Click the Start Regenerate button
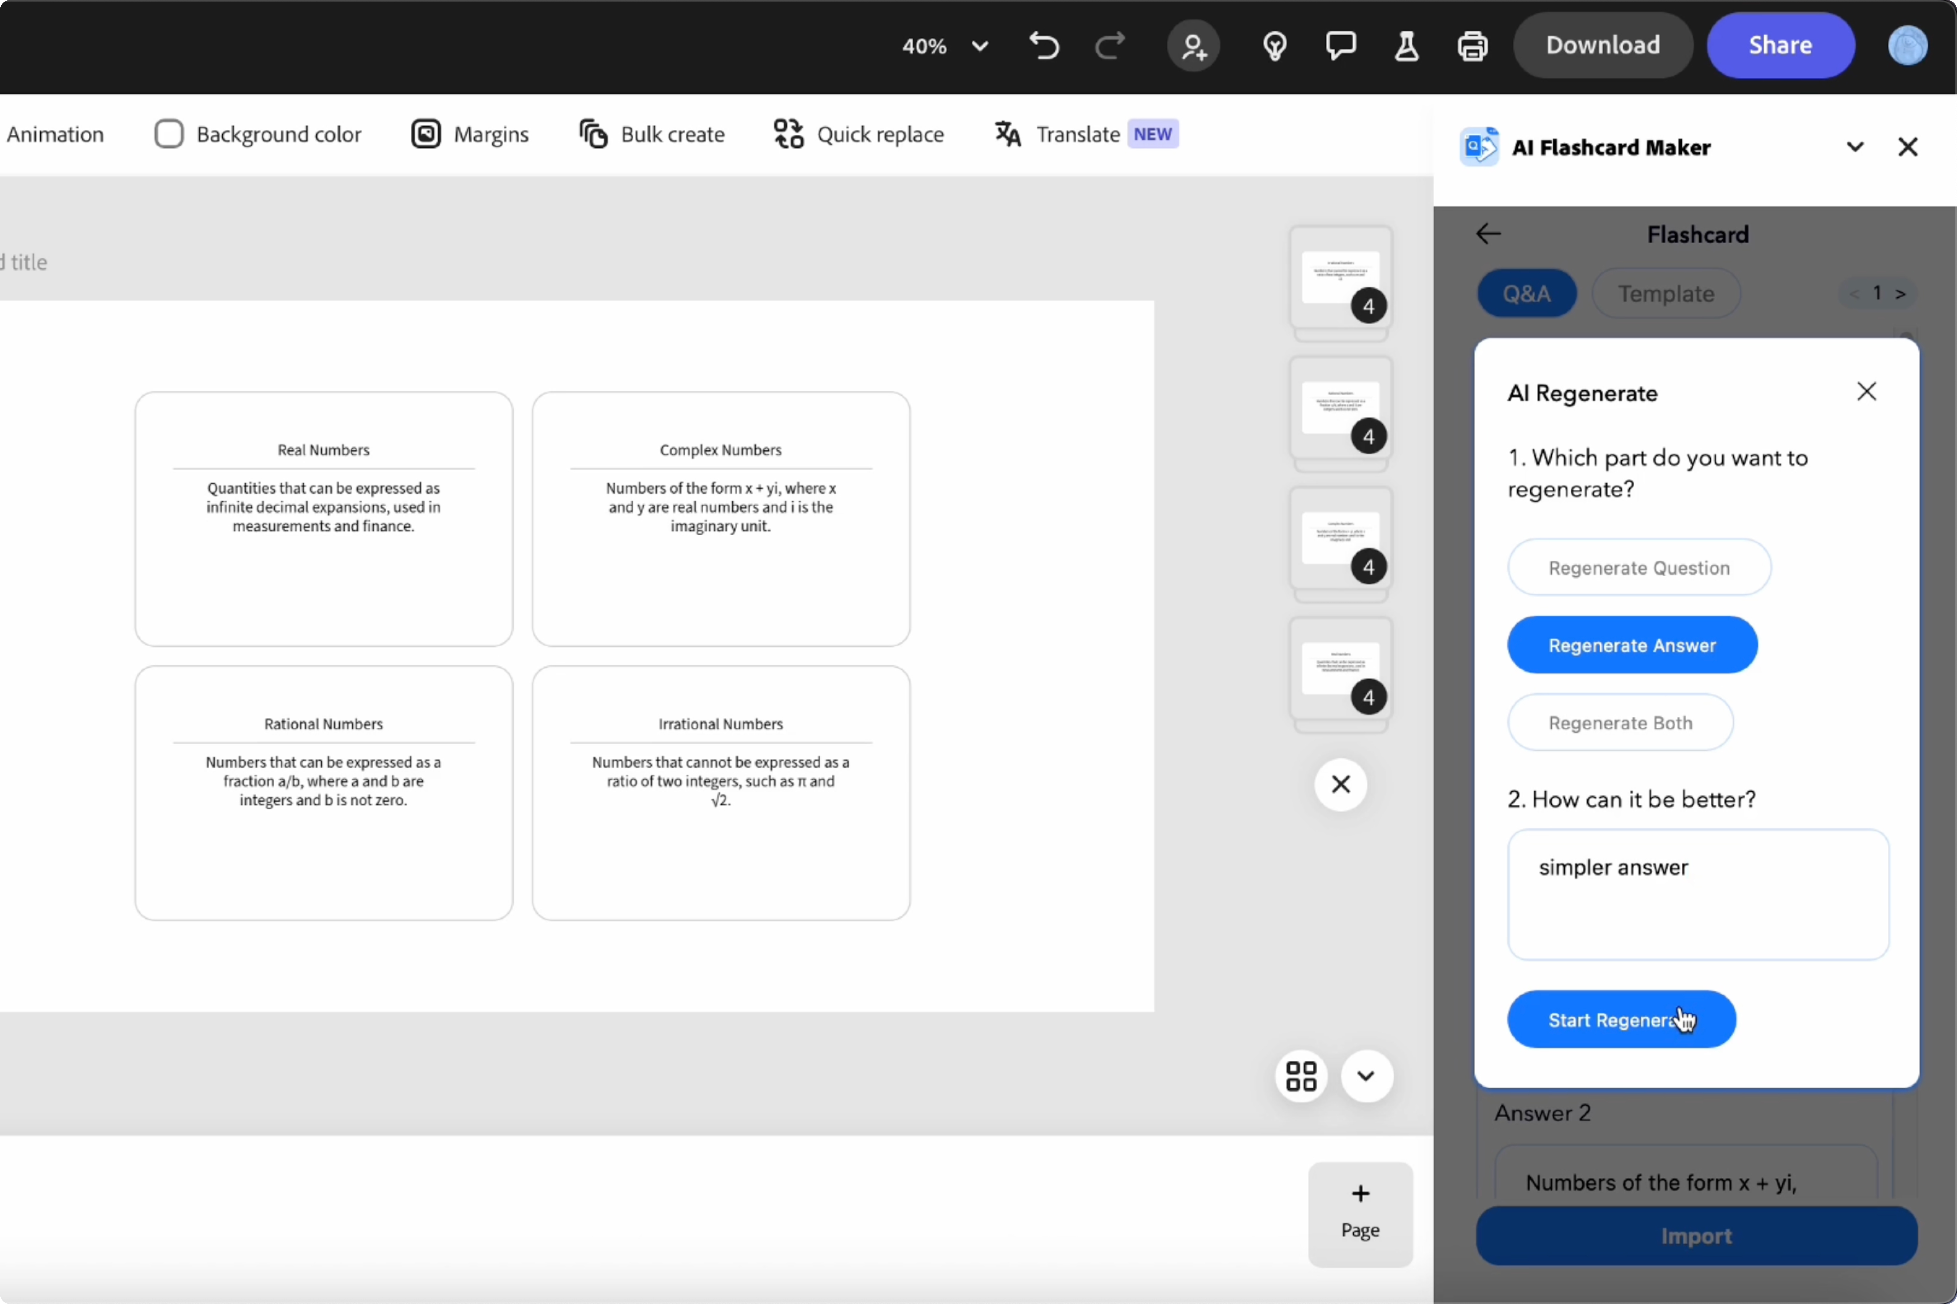 (x=1621, y=1019)
